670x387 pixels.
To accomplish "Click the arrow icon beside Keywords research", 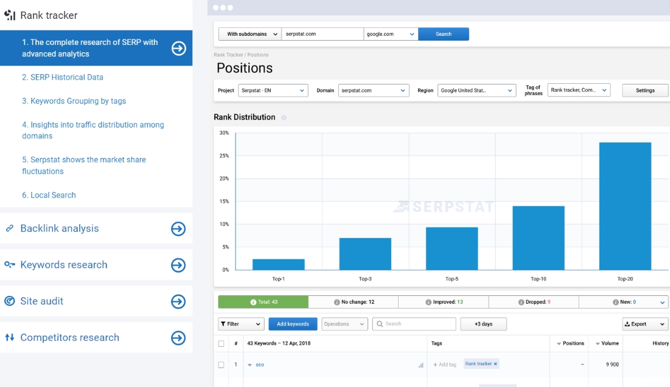I will point(178,265).
